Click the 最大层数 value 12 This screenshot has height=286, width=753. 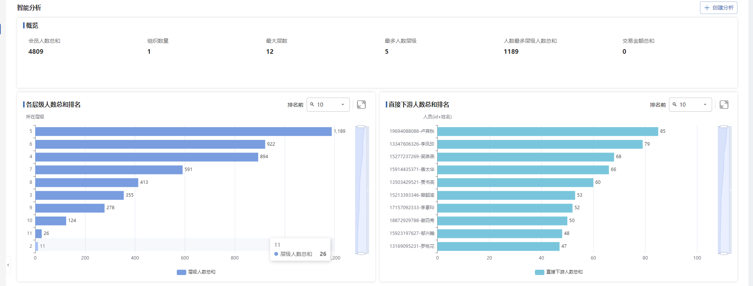[x=270, y=51]
